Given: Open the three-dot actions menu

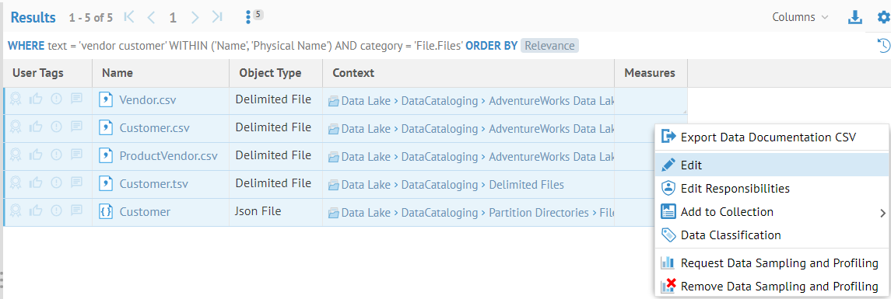Looking at the screenshot, I should (248, 18).
